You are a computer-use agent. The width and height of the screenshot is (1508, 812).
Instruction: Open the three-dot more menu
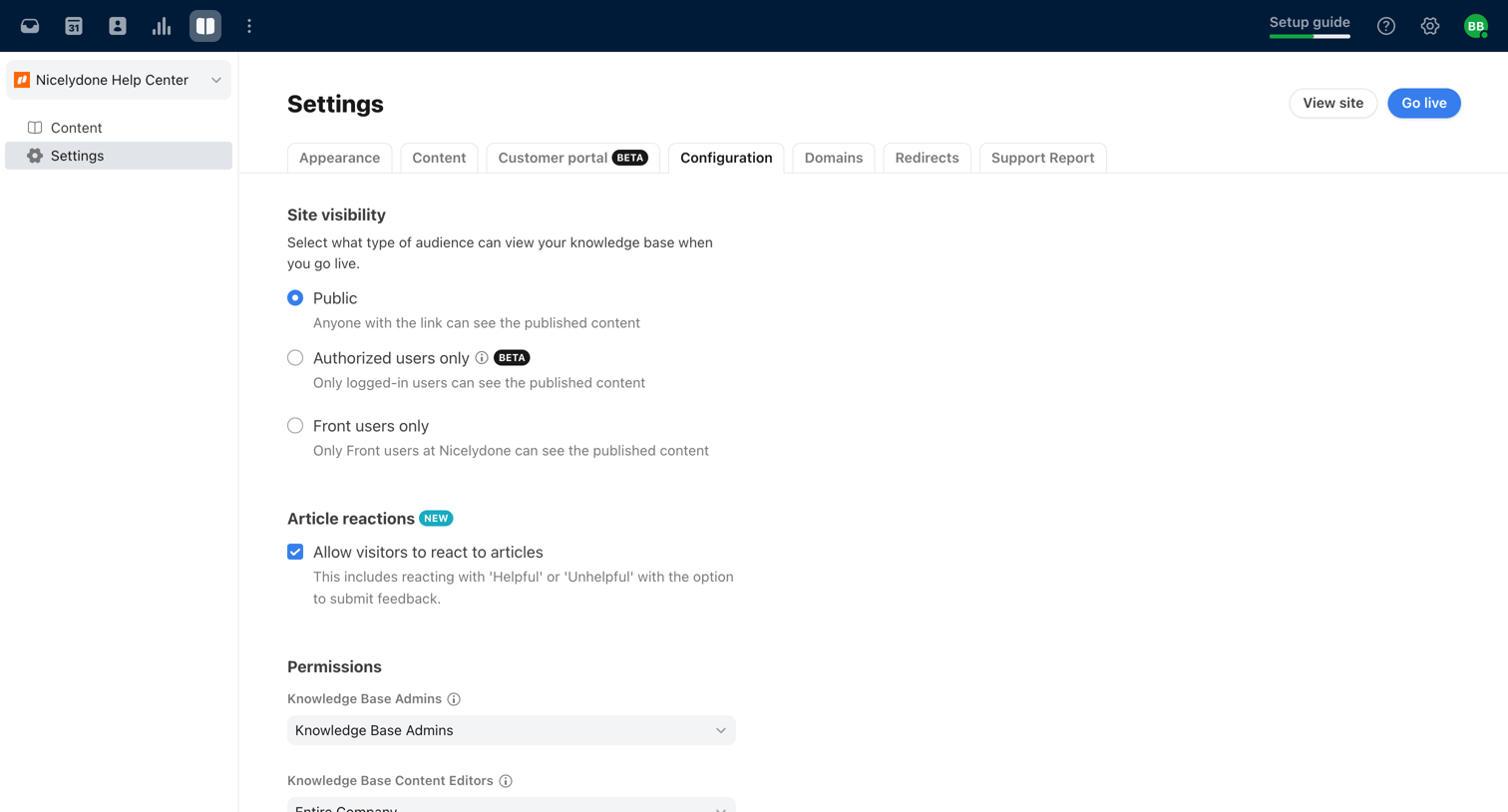(249, 26)
